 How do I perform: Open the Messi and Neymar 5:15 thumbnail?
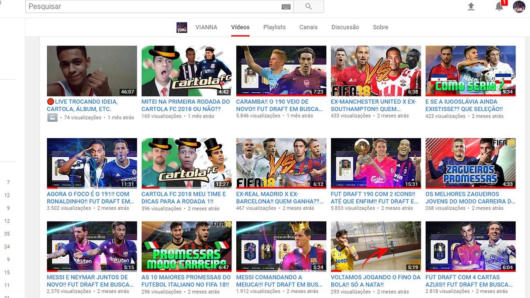coord(92,246)
